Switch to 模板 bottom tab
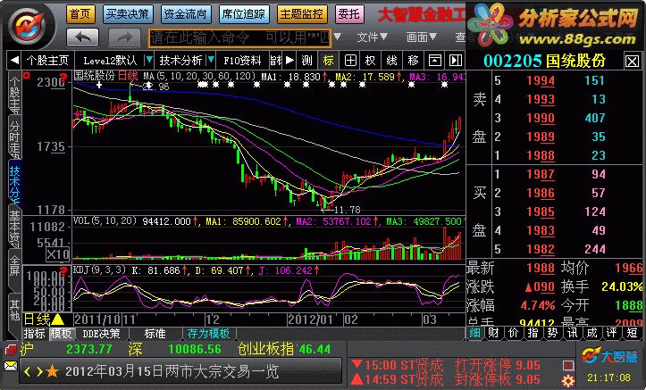Viewport: 646px width, 390px height. [61, 334]
